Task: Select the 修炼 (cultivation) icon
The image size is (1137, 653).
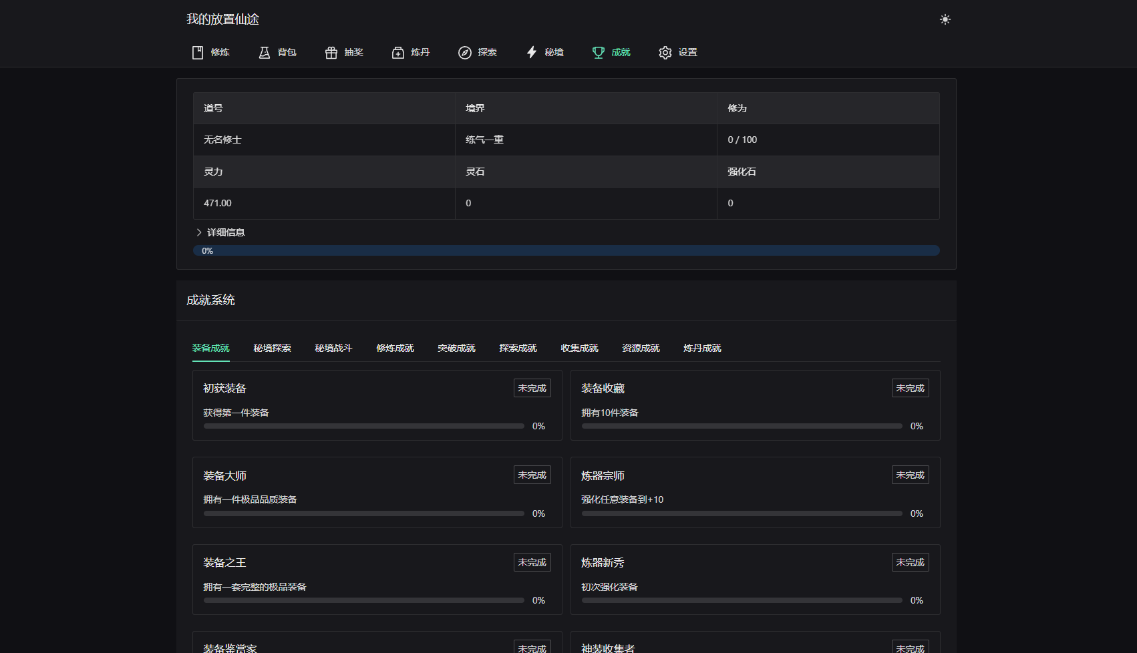Action: [x=197, y=52]
